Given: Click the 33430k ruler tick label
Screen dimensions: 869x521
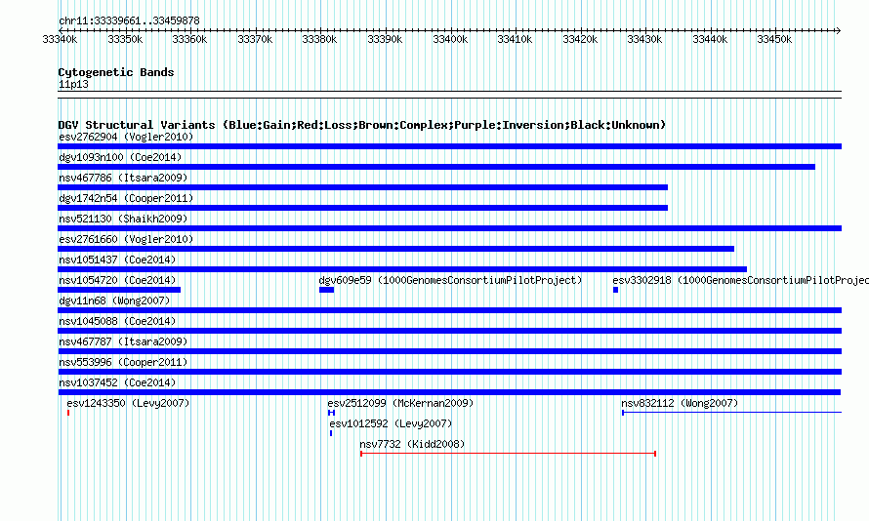Looking at the screenshot, I should [644, 39].
